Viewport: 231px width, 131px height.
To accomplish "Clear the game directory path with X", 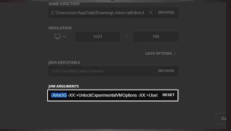I will (x=151, y=13).
